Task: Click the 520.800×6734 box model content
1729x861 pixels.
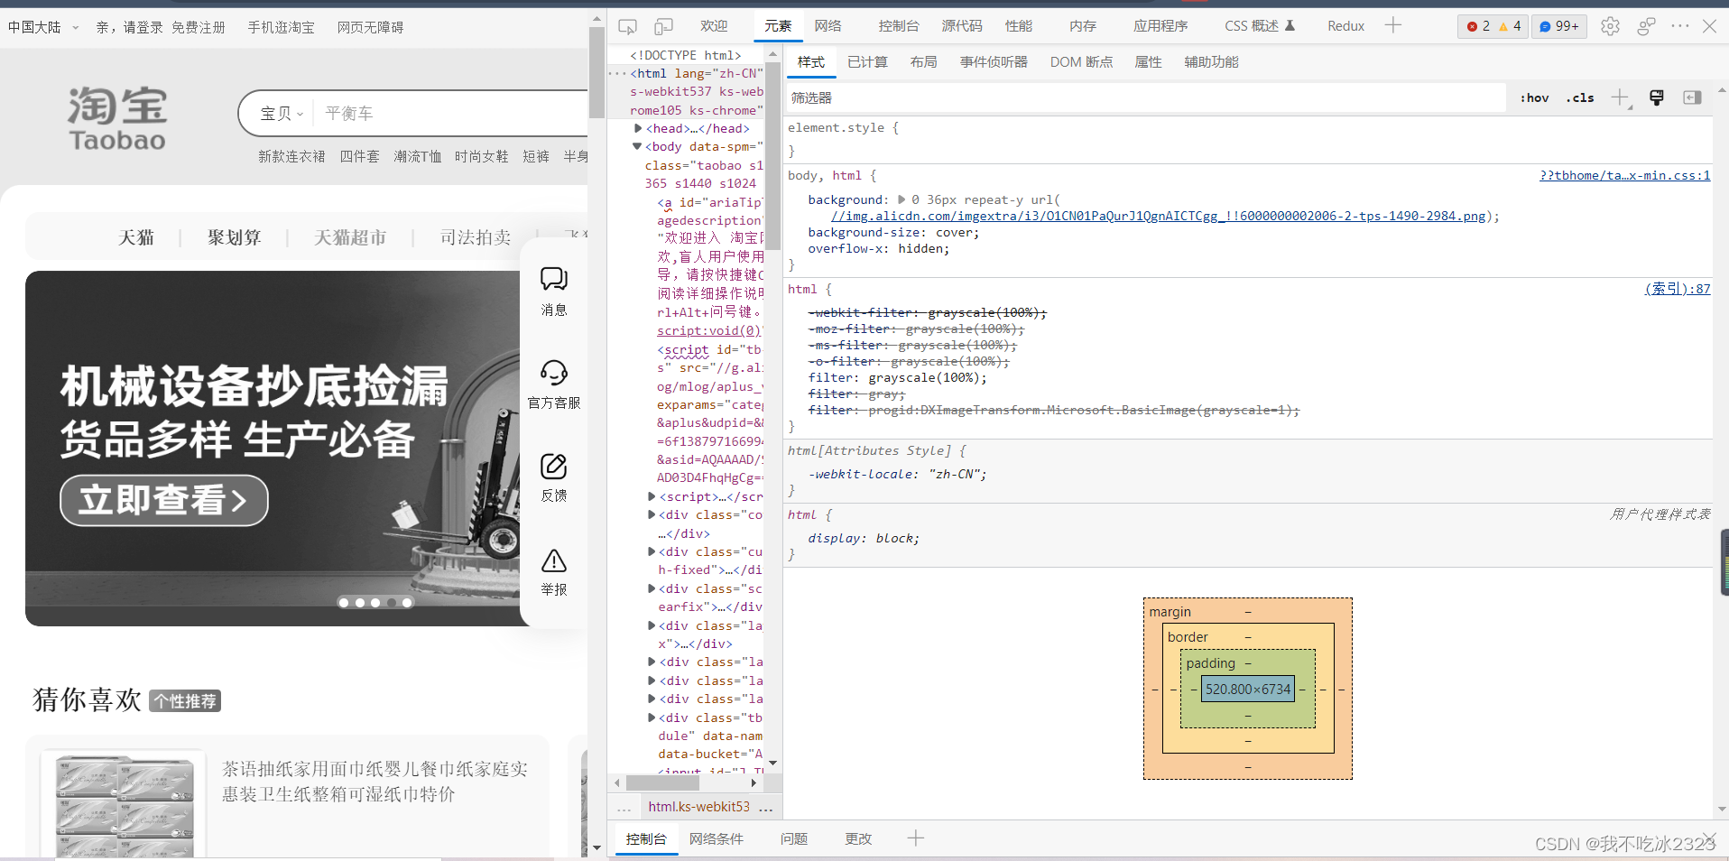Action: point(1248,690)
